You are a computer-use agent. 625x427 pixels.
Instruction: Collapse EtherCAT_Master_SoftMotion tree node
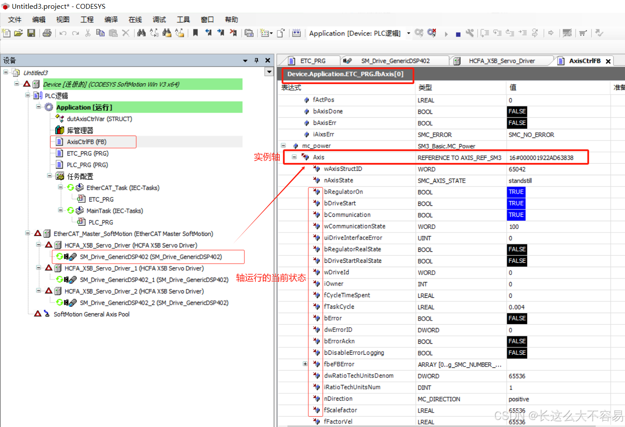(x=28, y=233)
